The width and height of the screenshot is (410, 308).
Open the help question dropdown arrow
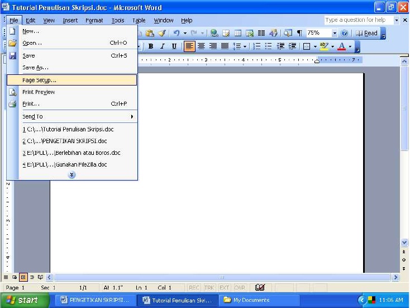click(x=397, y=20)
